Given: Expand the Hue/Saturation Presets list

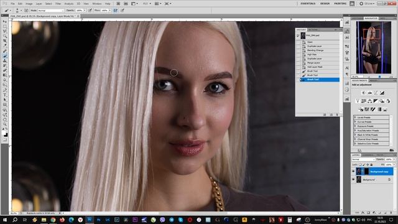Looking at the screenshot, I should (x=355, y=130).
